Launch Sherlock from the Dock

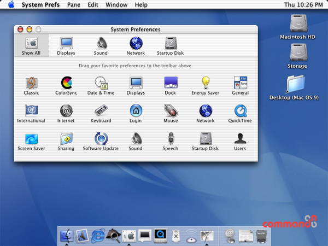click(x=113, y=236)
